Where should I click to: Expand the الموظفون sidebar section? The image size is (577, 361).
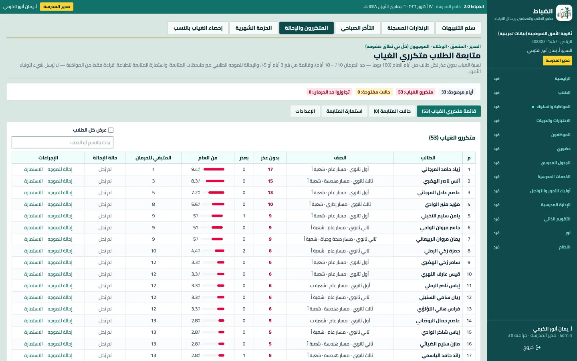pyautogui.click(x=532, y=135)
